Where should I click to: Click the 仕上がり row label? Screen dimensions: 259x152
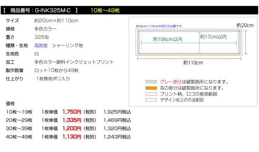tap(15, 79)
